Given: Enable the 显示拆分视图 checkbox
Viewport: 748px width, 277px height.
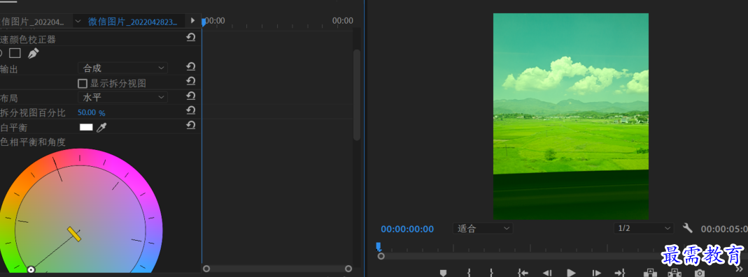Looking at the screenshot, I should tap(83, 84).
